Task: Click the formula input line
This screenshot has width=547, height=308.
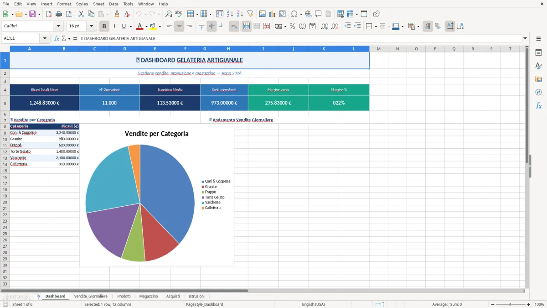Action: (300, 38)
